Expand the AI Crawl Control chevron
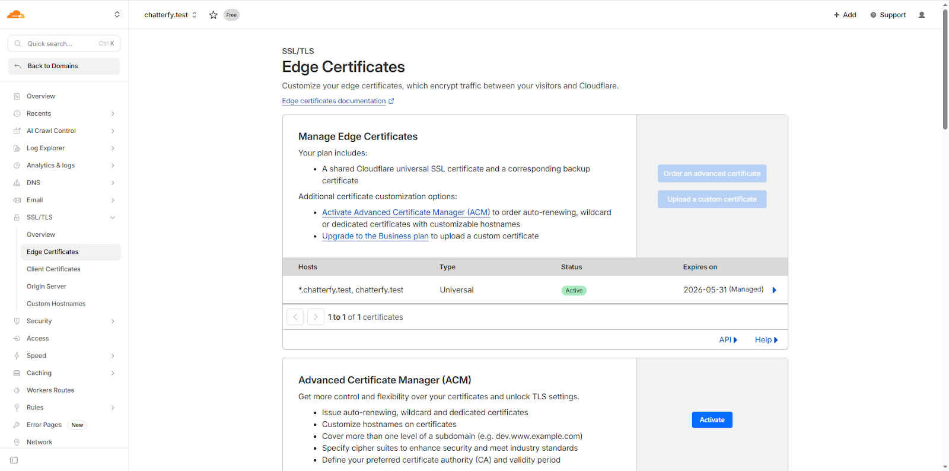 (113, 131)
